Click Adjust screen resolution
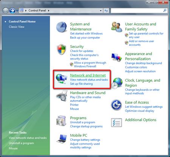Screen dimensions: 170x157 pos(140,71)
